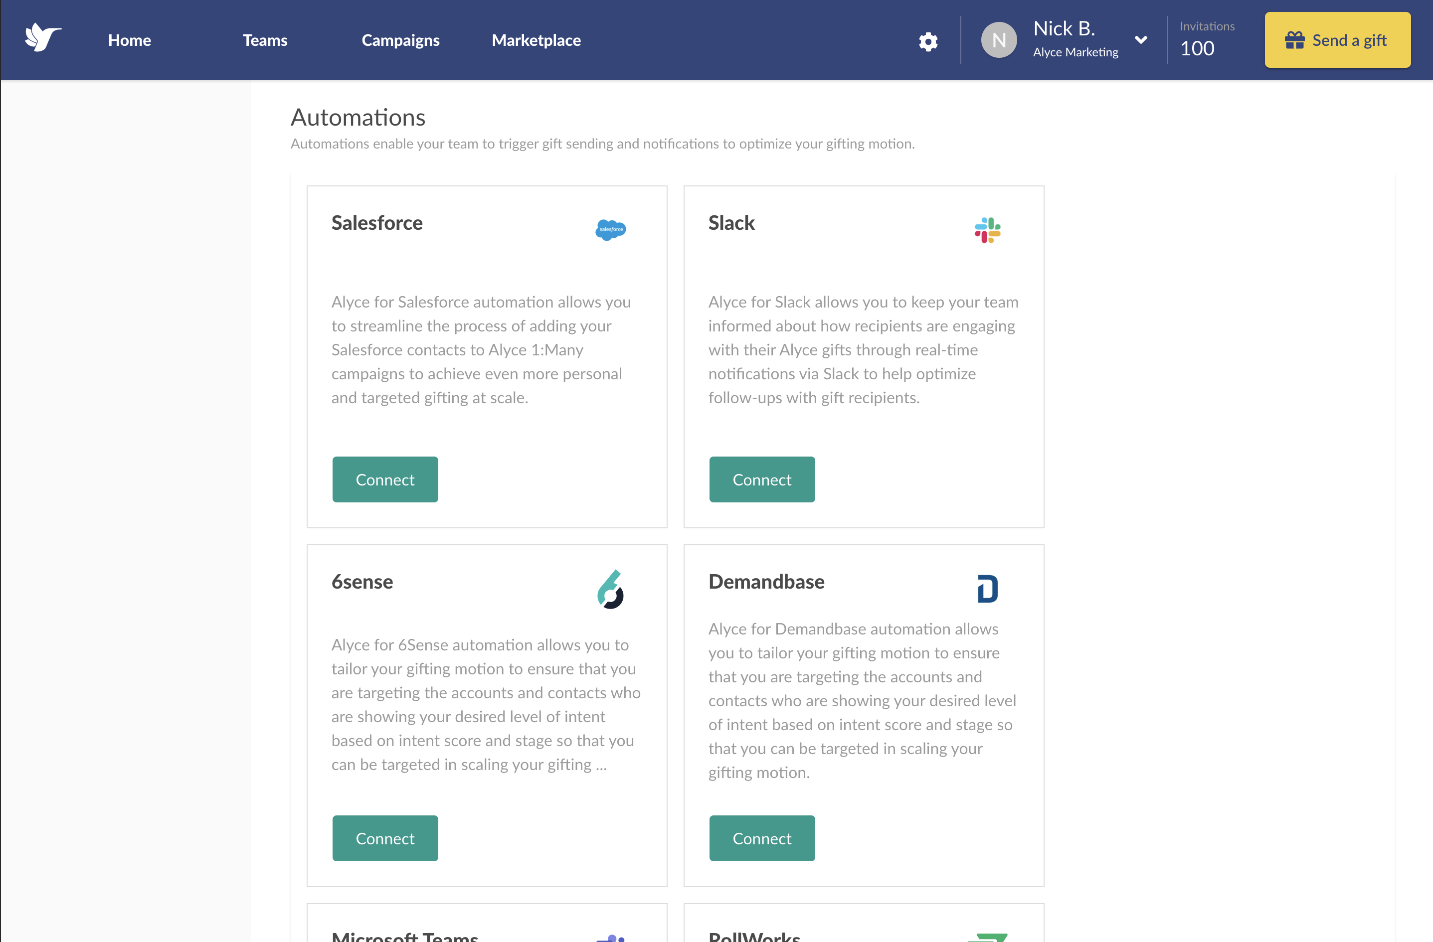Navigate to Campaigns in the top bar
The image size is (1433, 942).
400,40
